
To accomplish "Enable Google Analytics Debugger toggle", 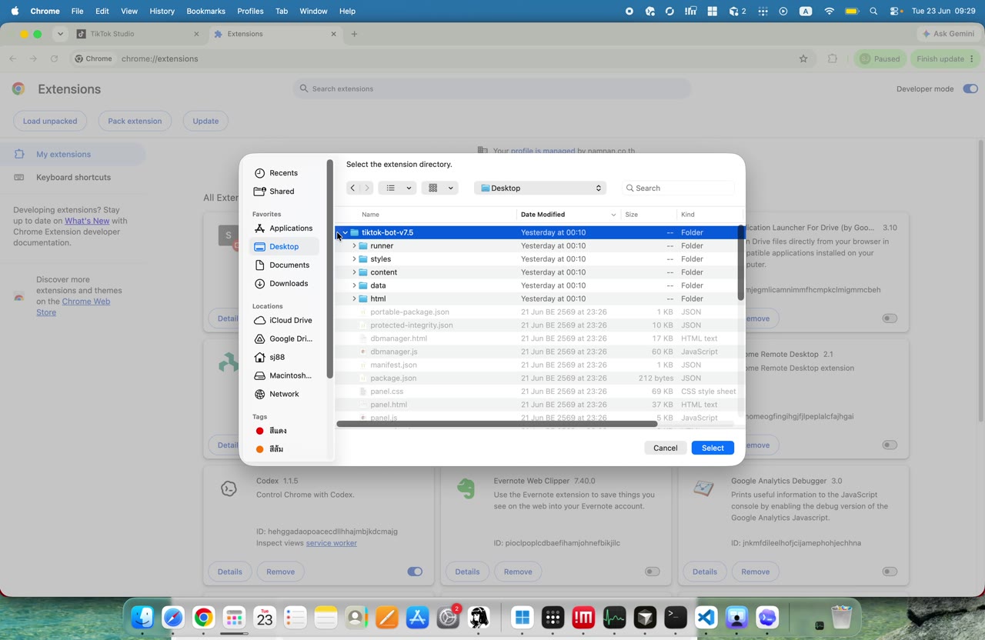I will (890, 572).
